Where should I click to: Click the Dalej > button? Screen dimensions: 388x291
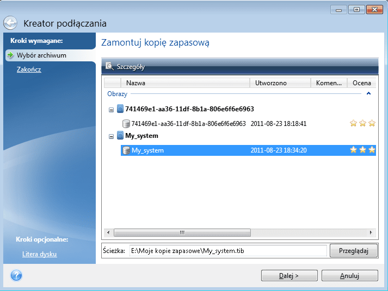coord(290,275)
